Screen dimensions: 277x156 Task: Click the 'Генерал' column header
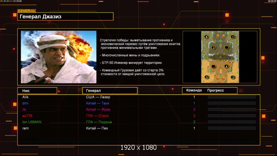pyautogui.click(x=110, y=91)
